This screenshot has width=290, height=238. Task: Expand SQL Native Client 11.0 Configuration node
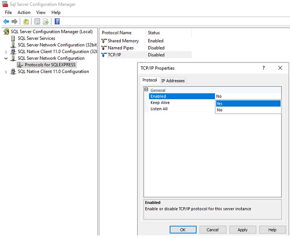[6, 72]
